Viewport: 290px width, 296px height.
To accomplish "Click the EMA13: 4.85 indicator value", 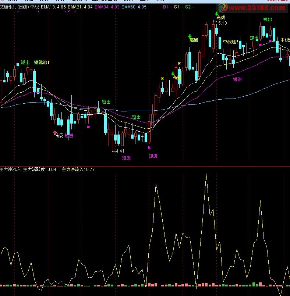I will coord(53,7).
